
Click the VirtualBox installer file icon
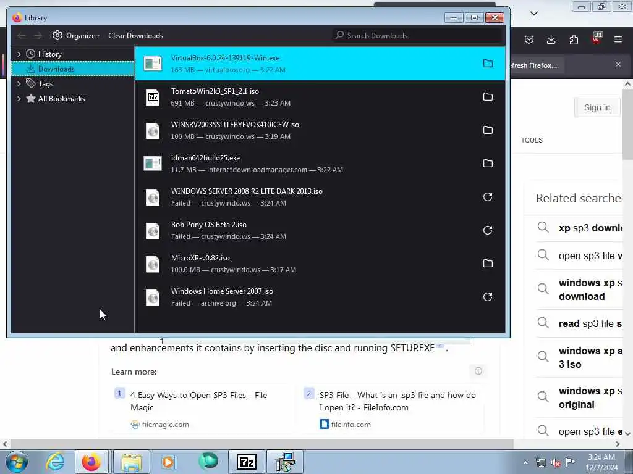pyautogui.click(x=153, y=64)
